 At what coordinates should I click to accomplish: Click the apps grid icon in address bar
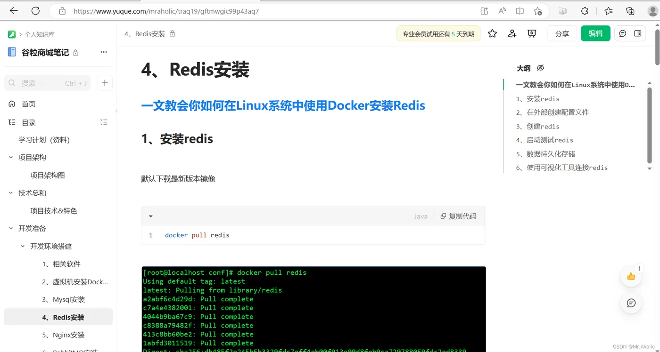click(x=484, y=11)
